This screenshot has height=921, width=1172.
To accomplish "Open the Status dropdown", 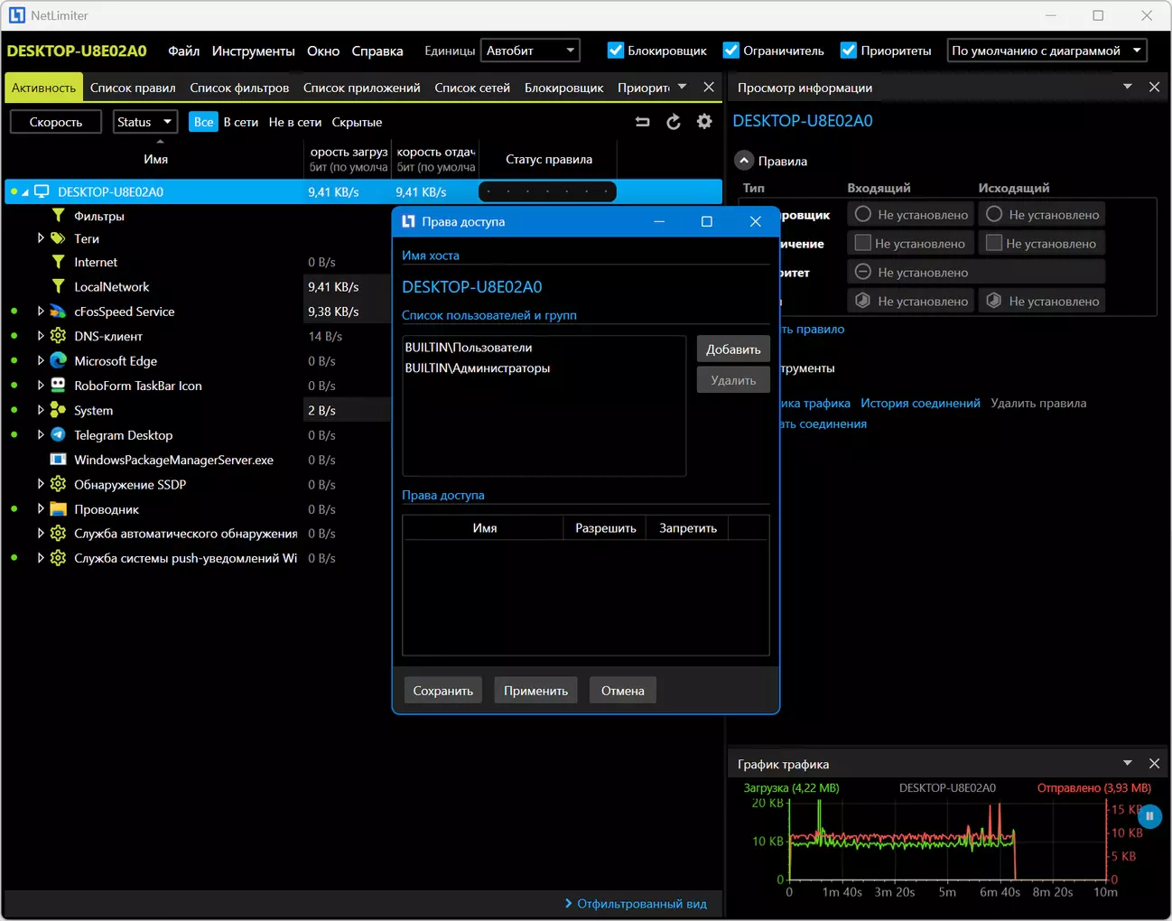I will pos(144,122).
